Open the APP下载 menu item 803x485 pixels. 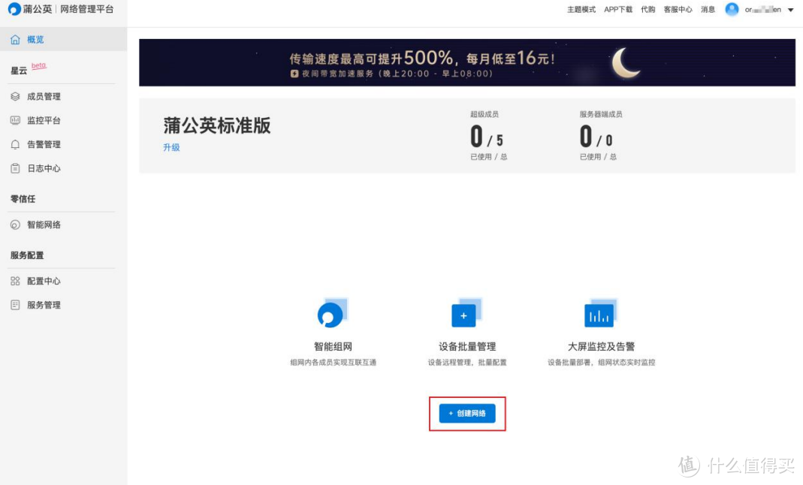(617, 10)
